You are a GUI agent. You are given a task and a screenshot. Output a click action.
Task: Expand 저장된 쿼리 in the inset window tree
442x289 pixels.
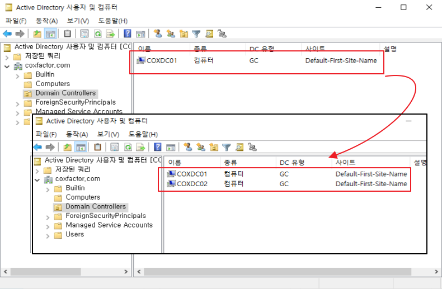pyautogui.click(x=37, y=171)
